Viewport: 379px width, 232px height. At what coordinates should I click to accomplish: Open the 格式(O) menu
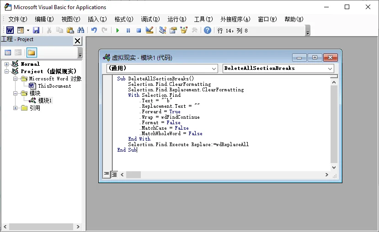124,19
